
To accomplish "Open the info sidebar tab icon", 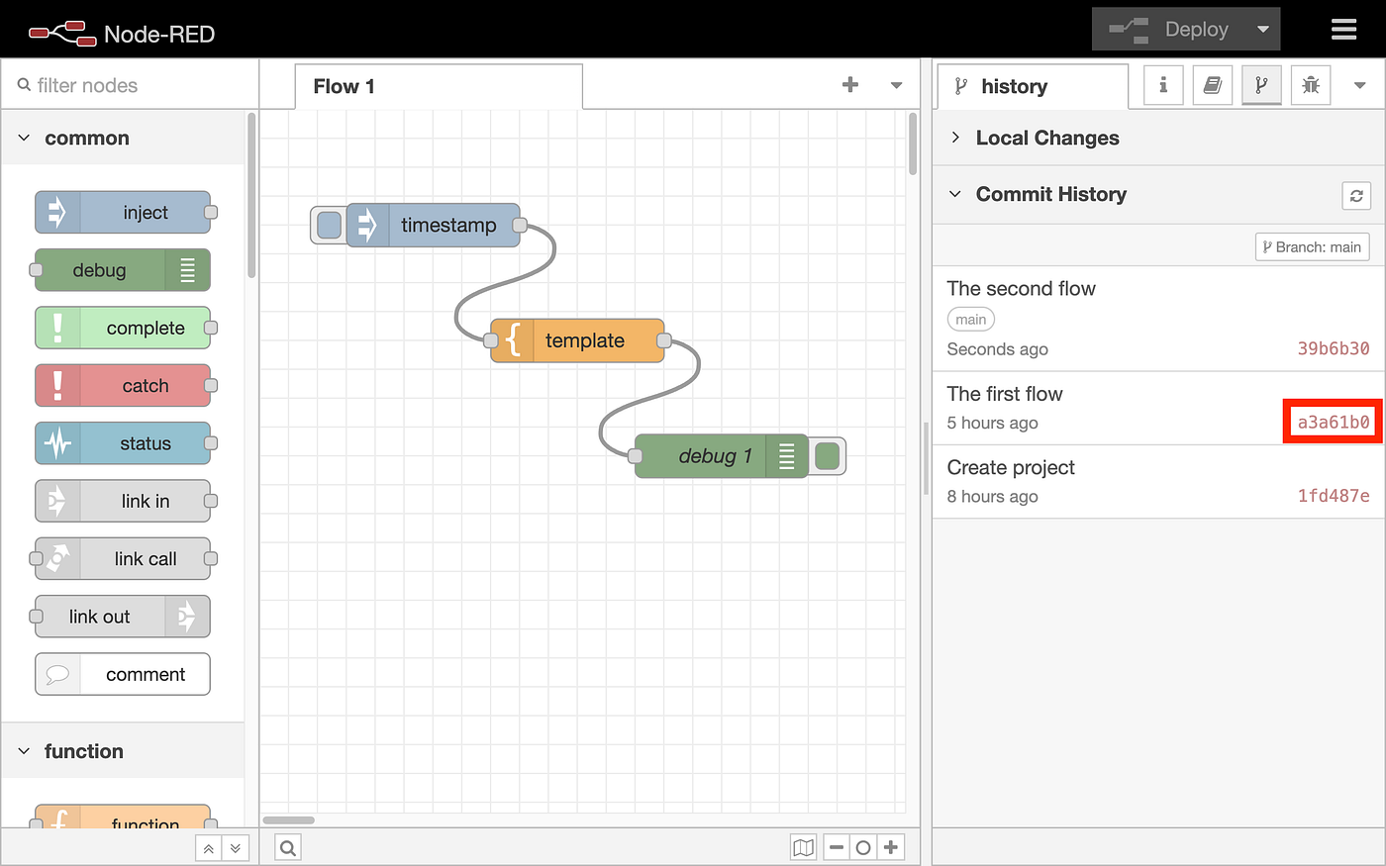I will click(1163, 86).
